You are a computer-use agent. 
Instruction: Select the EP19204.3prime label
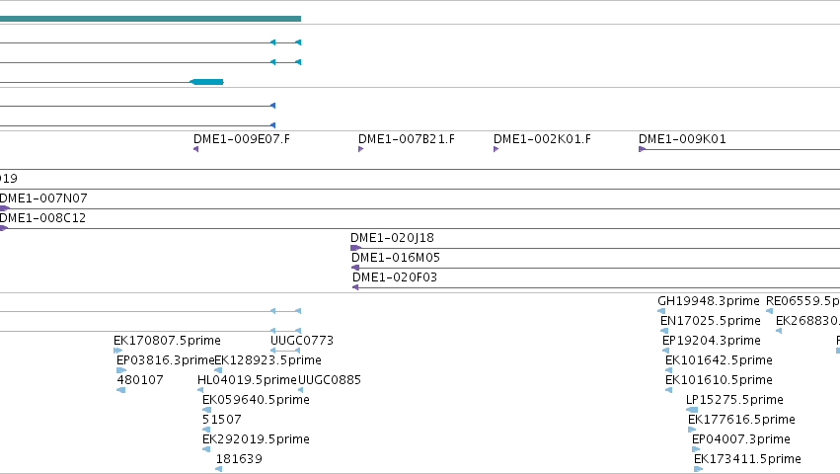712,341
